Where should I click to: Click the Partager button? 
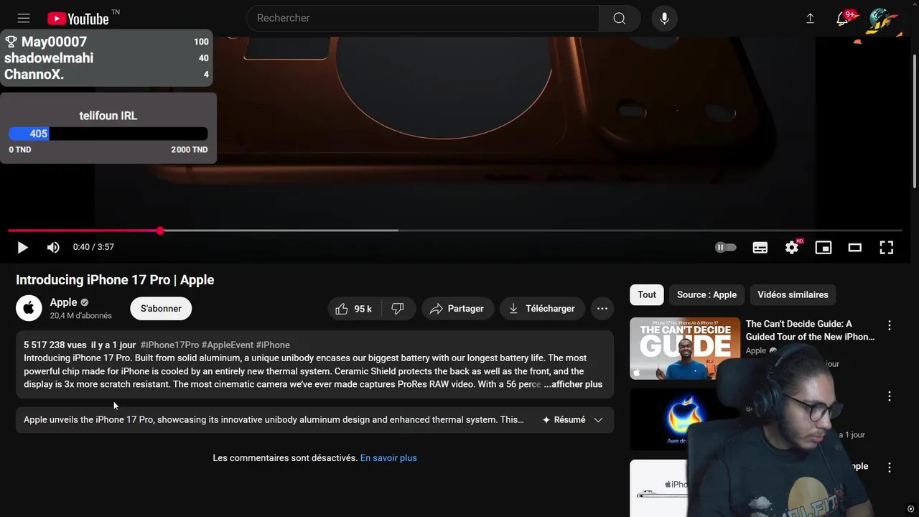click(x=457, y=308)
